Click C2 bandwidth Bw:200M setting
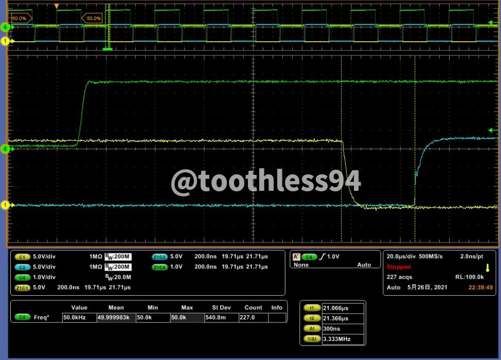The height and width of the screenshot is (360, 501). point(118,267)
